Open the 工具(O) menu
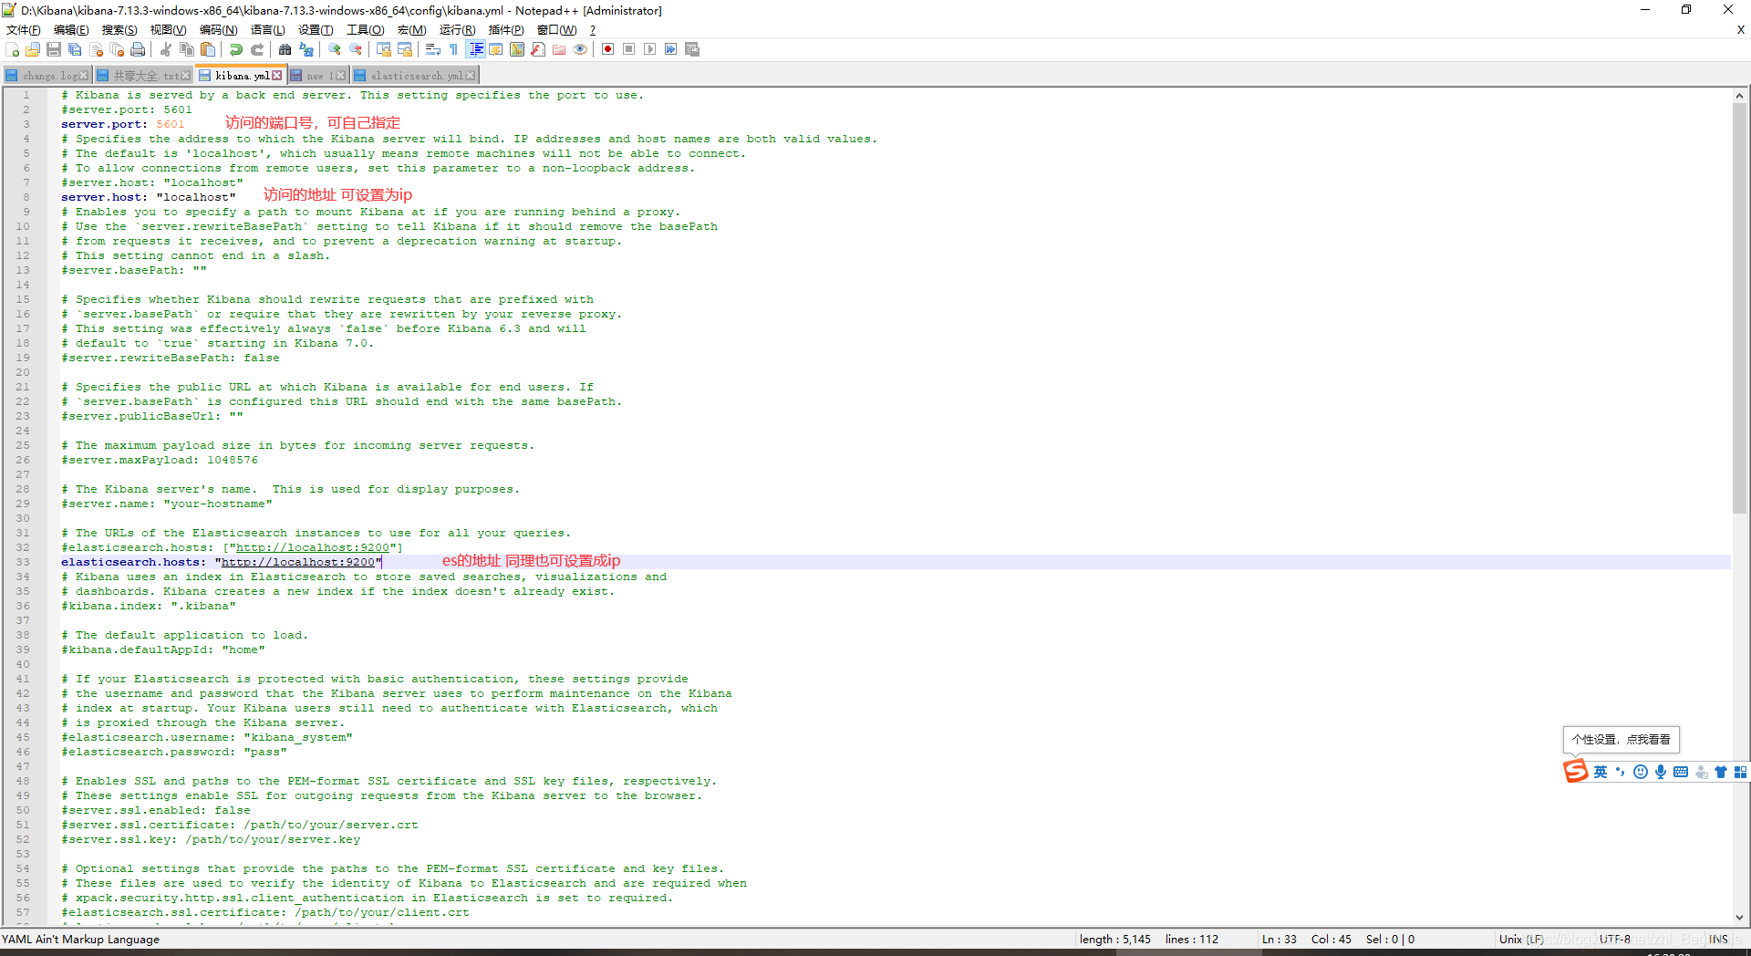 [365, 30]
